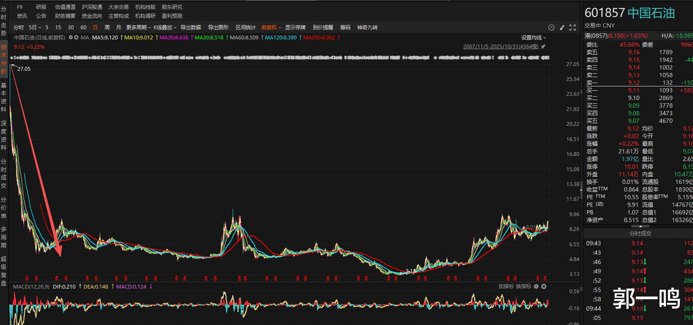Image resolution: width=693 pixels, height=325 pixels.
Task: Toggle the 神奇九转 indicator
Action: point(367,28)
